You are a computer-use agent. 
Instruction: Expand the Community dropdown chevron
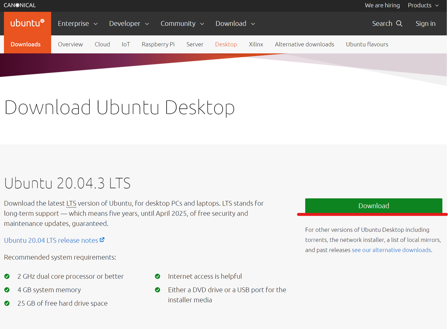[202, 24]
